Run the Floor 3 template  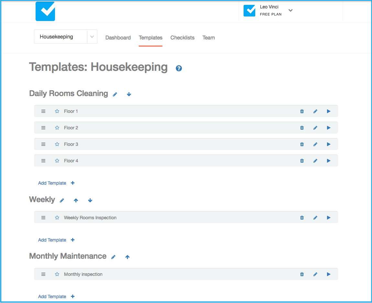pyautogui.click(x=329, y=144)
